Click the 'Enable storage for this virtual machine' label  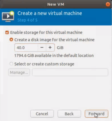[x=46, y=32]
